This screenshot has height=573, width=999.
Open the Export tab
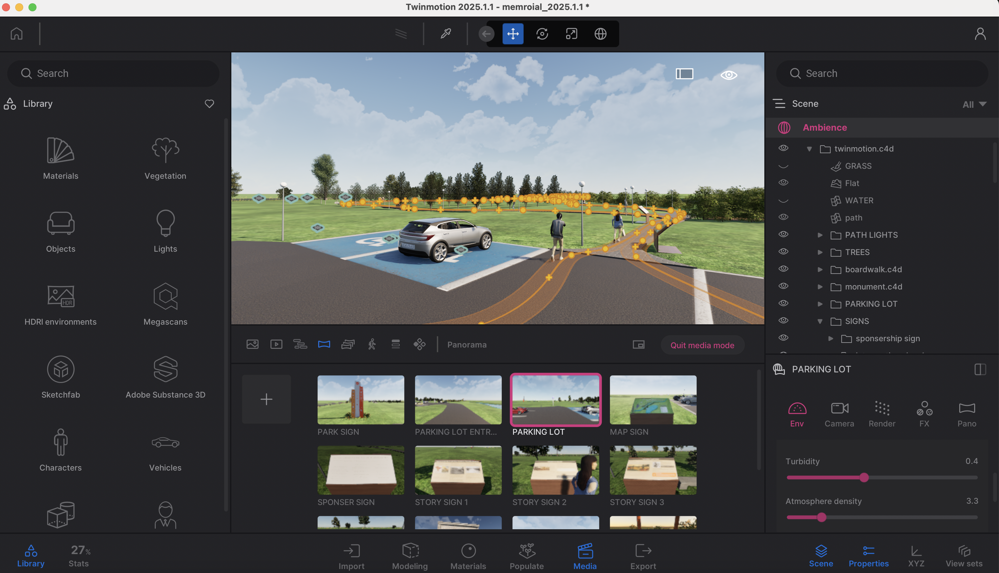click(643, 556)
